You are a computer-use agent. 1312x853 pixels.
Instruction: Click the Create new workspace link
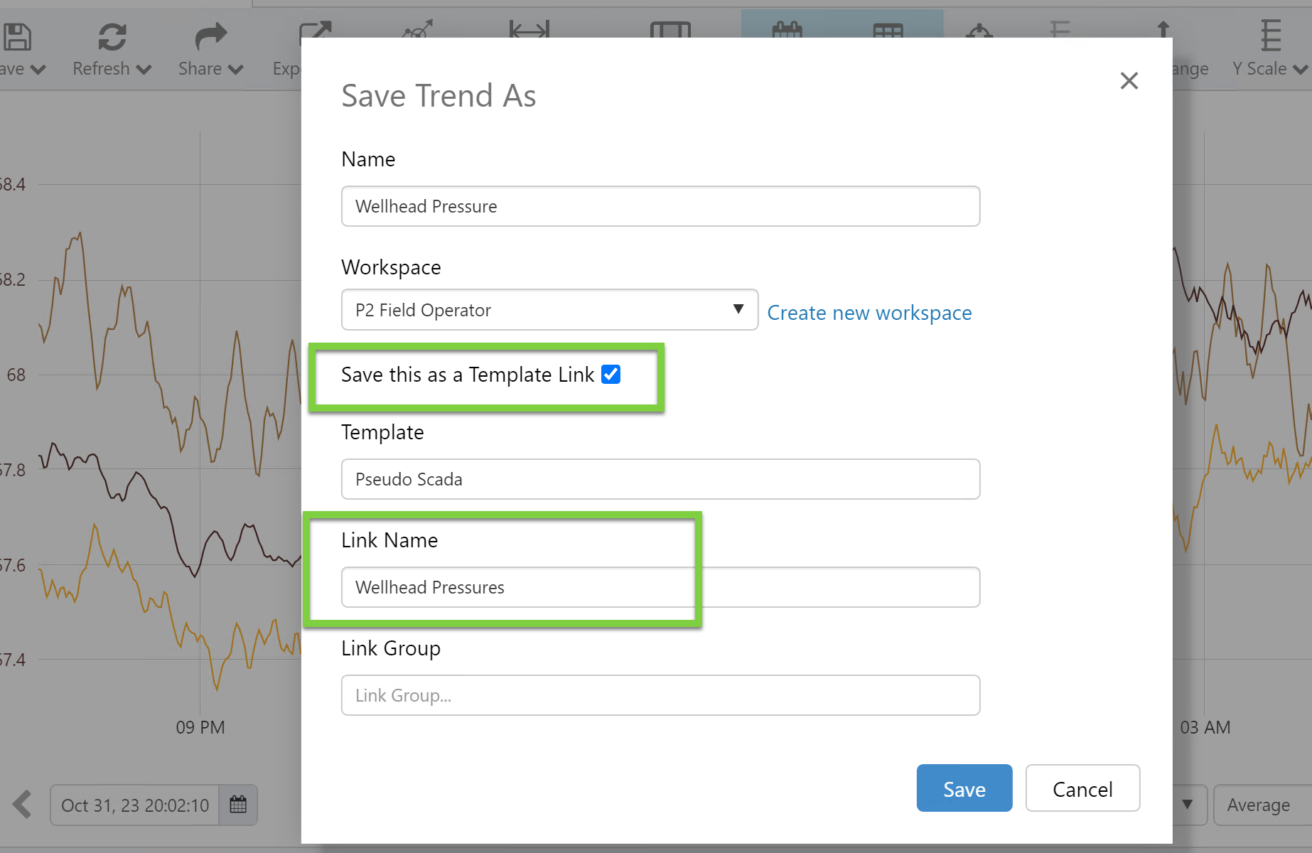(x=869, y=313)
